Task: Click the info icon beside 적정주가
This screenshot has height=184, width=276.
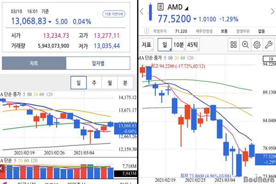Action: point(146,31)
